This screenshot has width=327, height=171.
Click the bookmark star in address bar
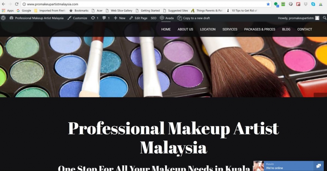268,4
